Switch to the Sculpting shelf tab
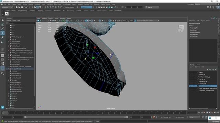This screenshot has height=123, width=220. click(32, 11)
